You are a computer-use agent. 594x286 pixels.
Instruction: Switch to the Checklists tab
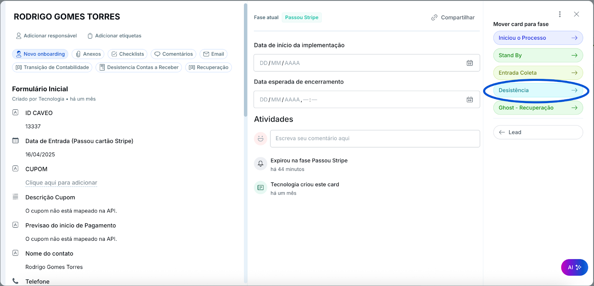coord(128,54)
